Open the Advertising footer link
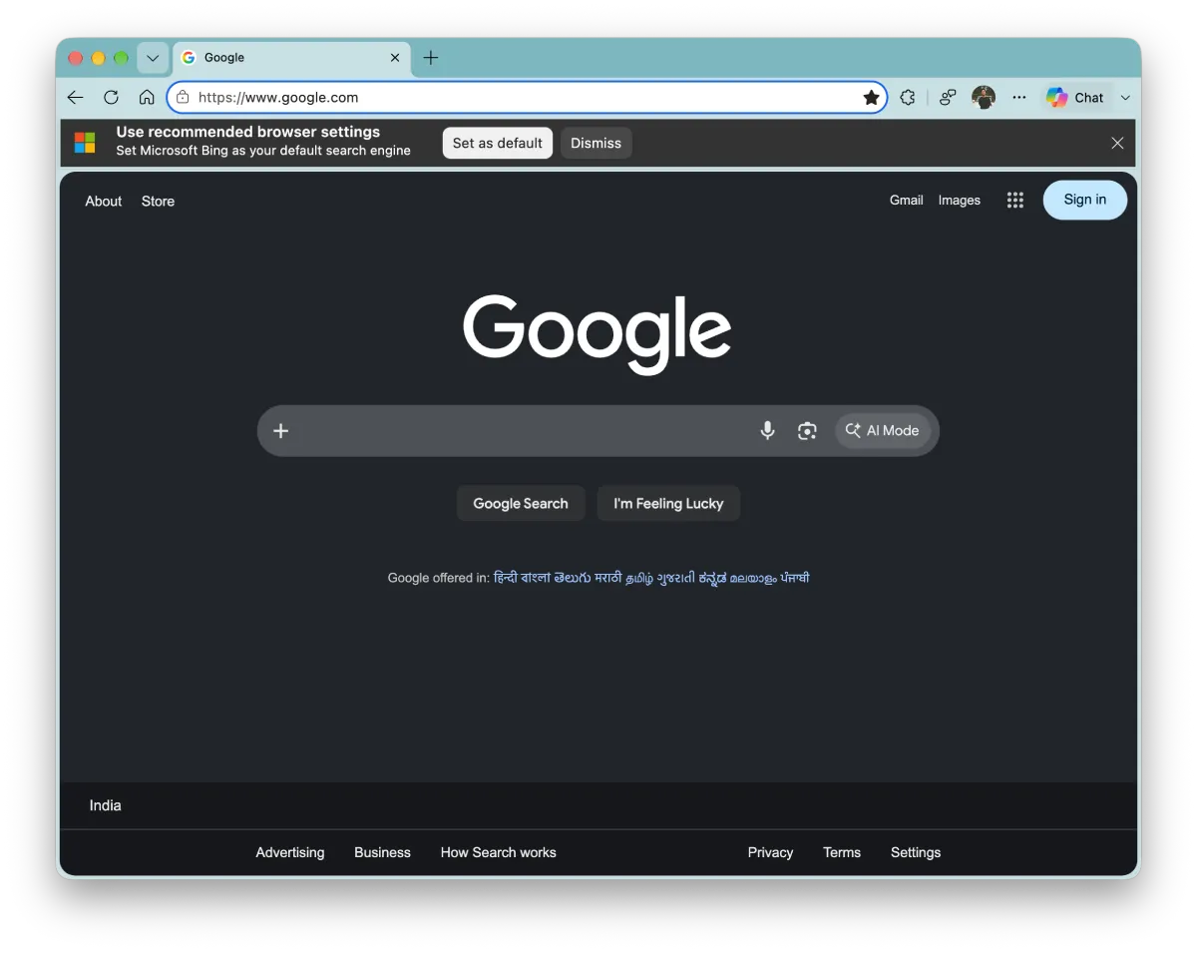Viewport: 1197px width, 953px height. coord(290,852)
